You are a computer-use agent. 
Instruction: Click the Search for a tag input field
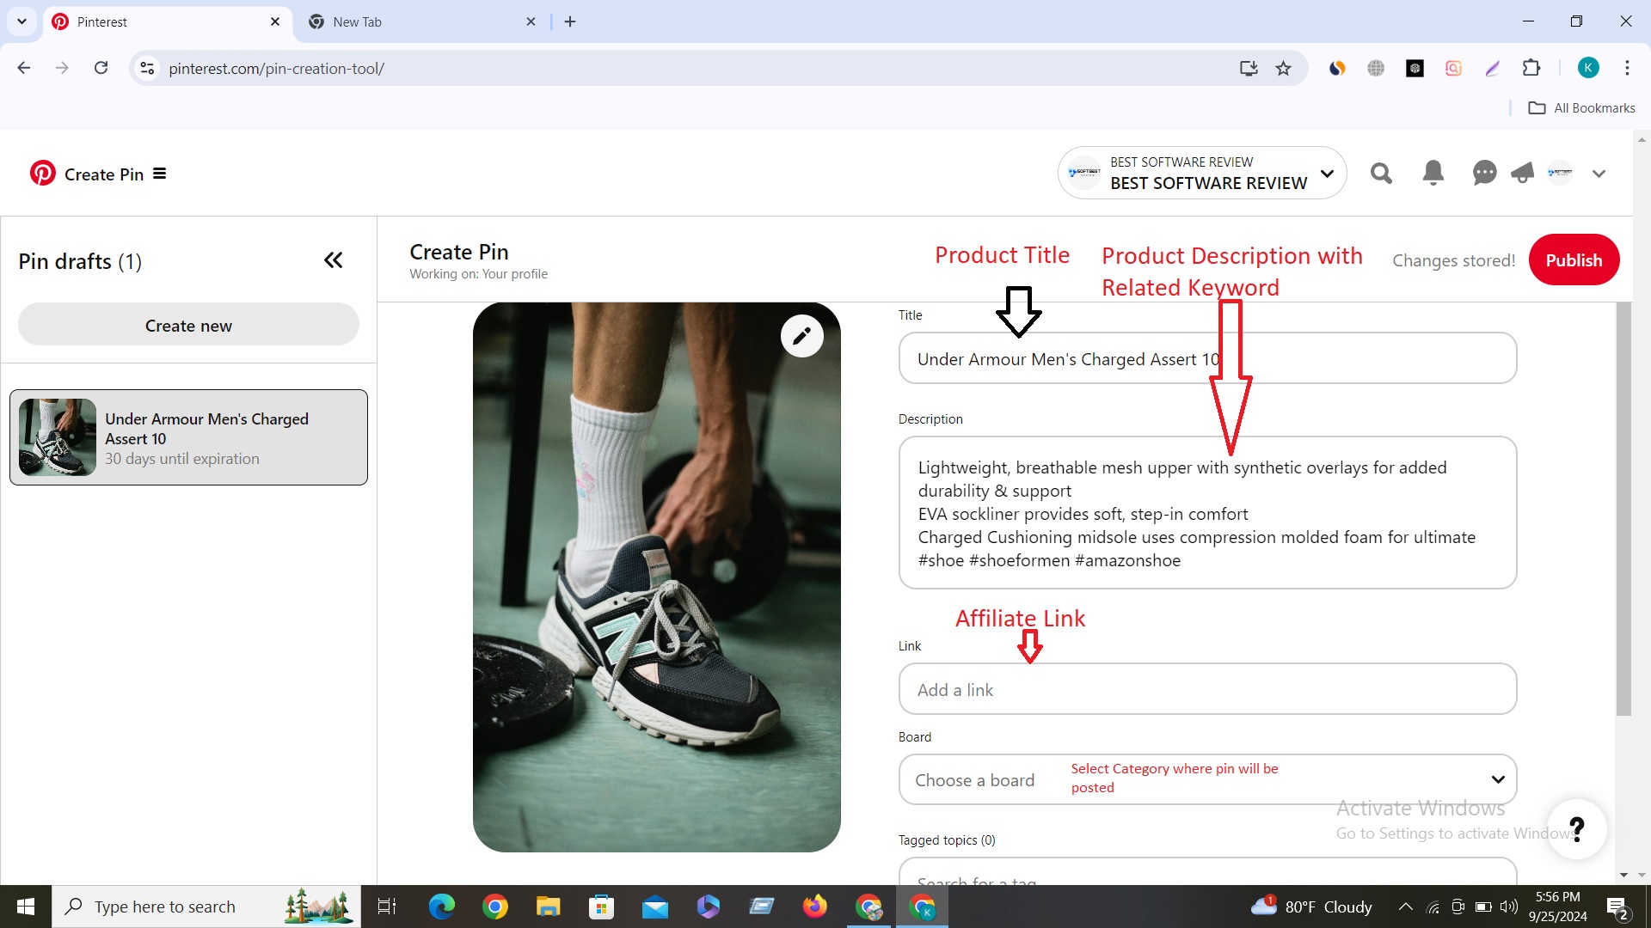coord(1206,878)
